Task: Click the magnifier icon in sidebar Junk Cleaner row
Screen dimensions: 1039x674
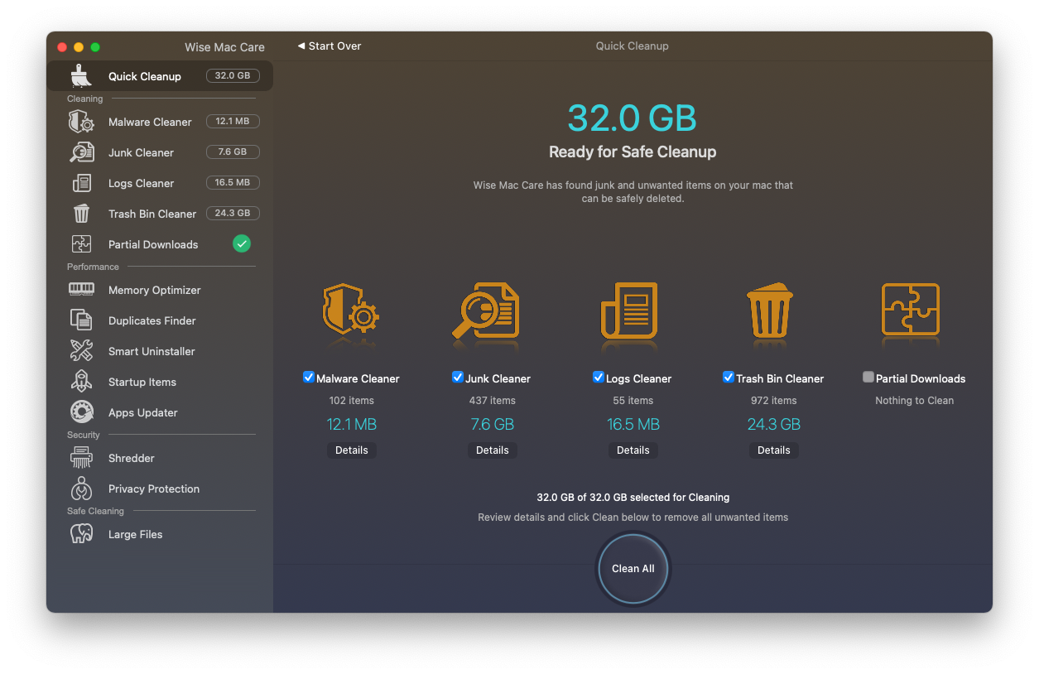Action: click(81, 152)
